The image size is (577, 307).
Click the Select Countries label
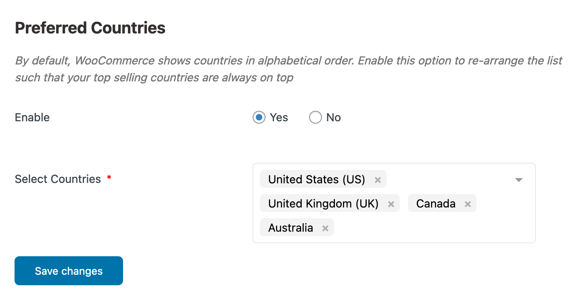tap(58, 179)
